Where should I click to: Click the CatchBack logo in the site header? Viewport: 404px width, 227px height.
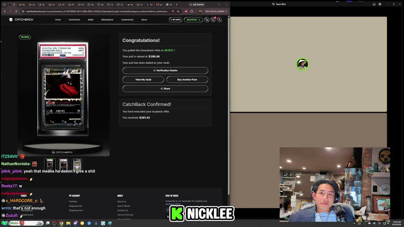click(21, 20)
